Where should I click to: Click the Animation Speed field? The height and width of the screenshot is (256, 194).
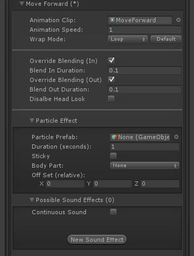(144, 30)
